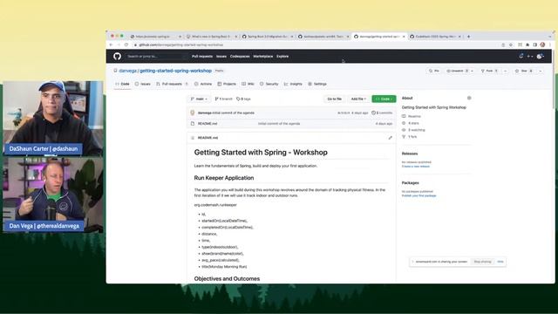The image size is (558, 314).
Task: Click the Go to file button
Action: pyautogui.click(x=334, y=99)
